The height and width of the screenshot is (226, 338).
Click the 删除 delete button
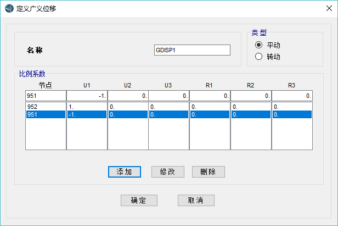pyautogui.click(x=209, y=172)
